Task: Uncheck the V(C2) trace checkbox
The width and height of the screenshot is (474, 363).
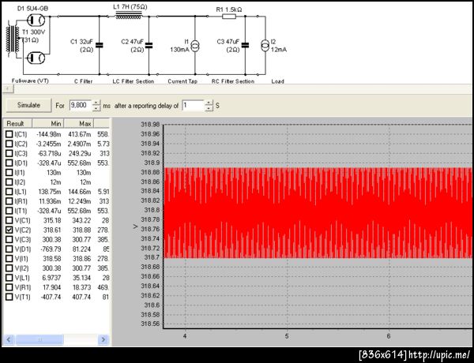Action: [x=9, y=230]
